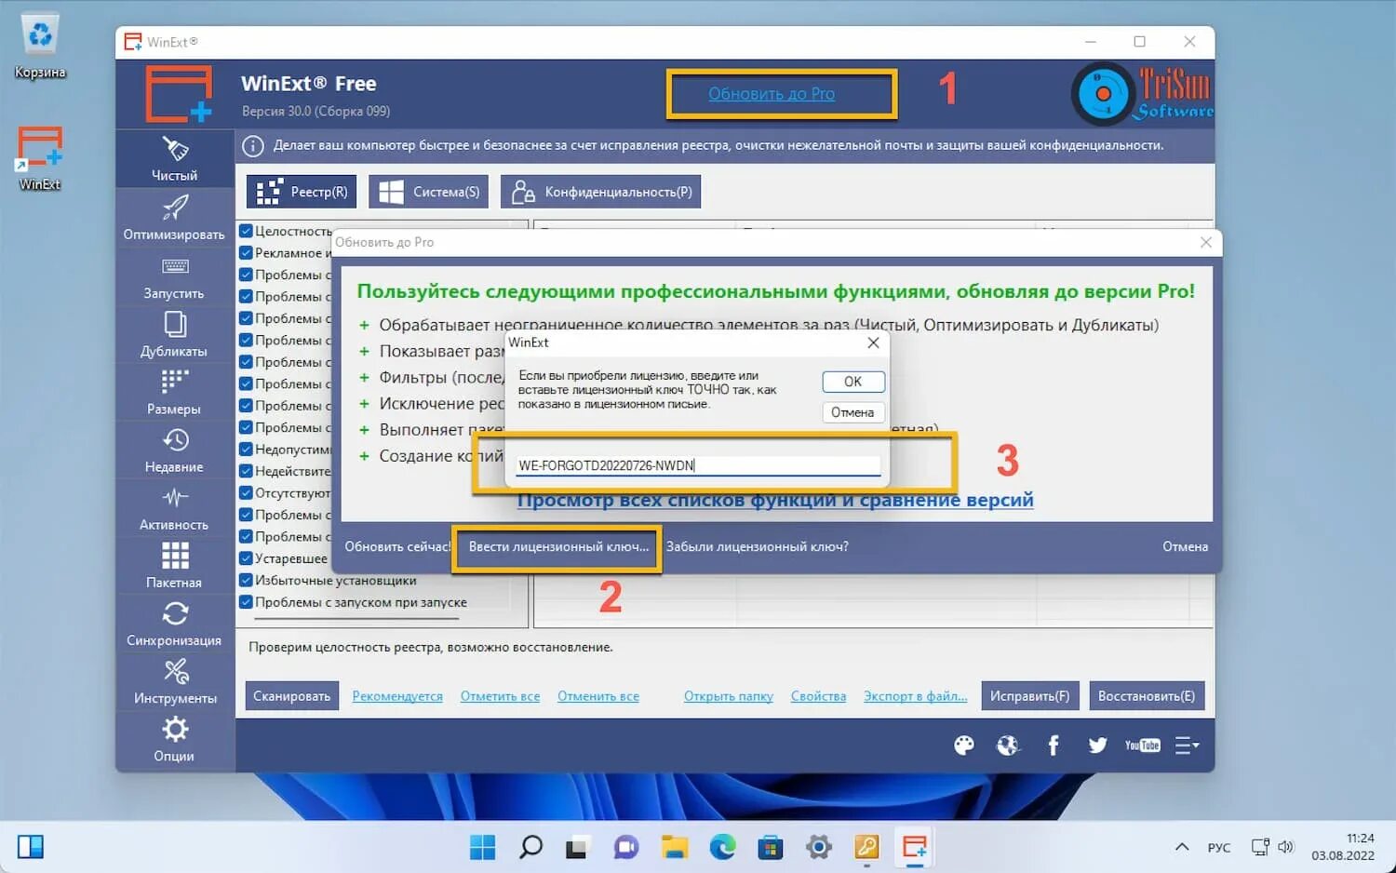1396x873 pixels.
Task: Click the color theme palette icon
Action: tap(964, 745)
